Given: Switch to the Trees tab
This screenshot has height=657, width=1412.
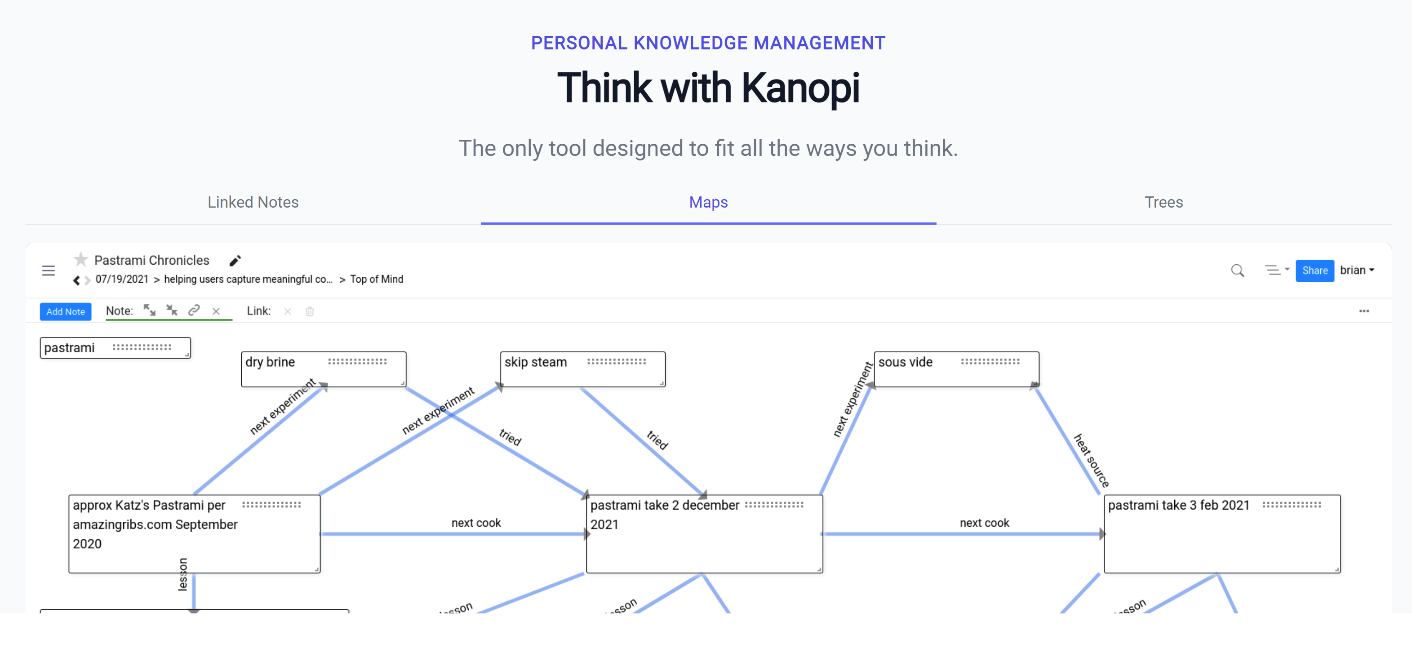Looking at the screenshot, I should [1163, 202].
